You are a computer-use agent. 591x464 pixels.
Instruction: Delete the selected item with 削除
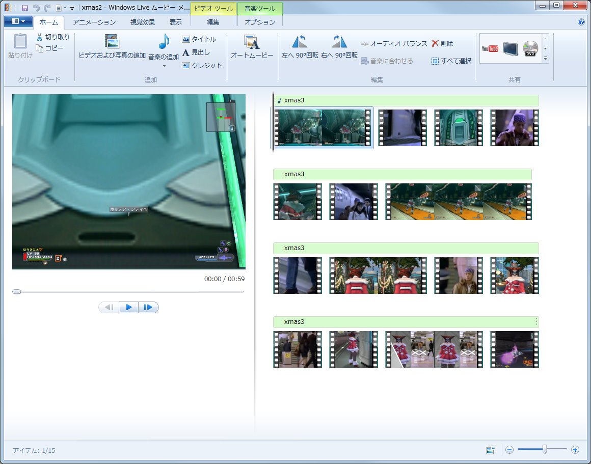coord(442,44)
